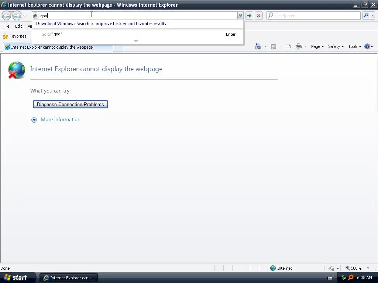This screenshot has width=378, height=283.
Task: Click the orange magnifier tray icon
Action: pyautogui.click(x=351, y=278)
